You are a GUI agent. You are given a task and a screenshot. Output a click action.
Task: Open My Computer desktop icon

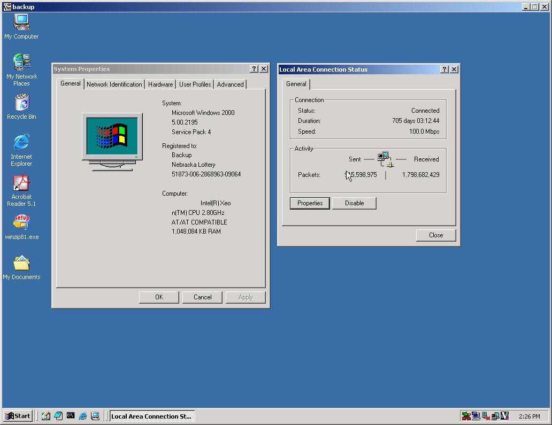tap(21, 22)
